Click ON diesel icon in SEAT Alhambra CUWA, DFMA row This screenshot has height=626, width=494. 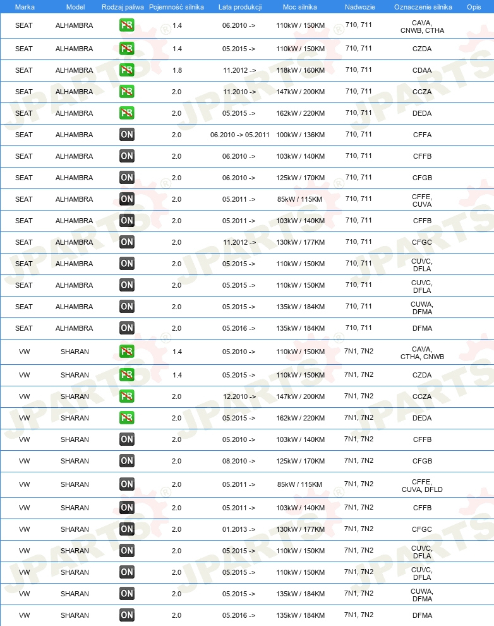[x=127, y=307]
